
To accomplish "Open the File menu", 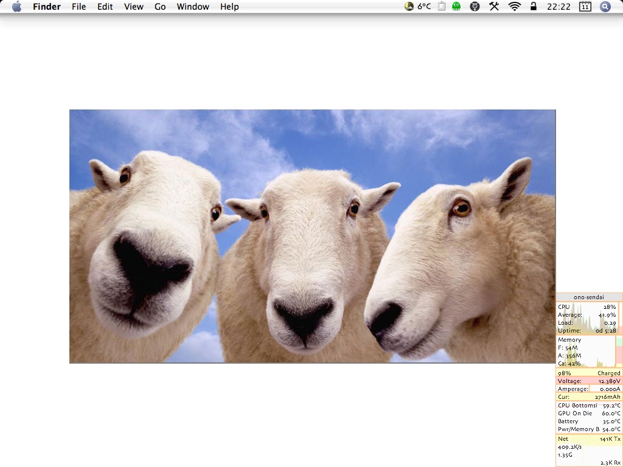I will (x=78, y=7).
